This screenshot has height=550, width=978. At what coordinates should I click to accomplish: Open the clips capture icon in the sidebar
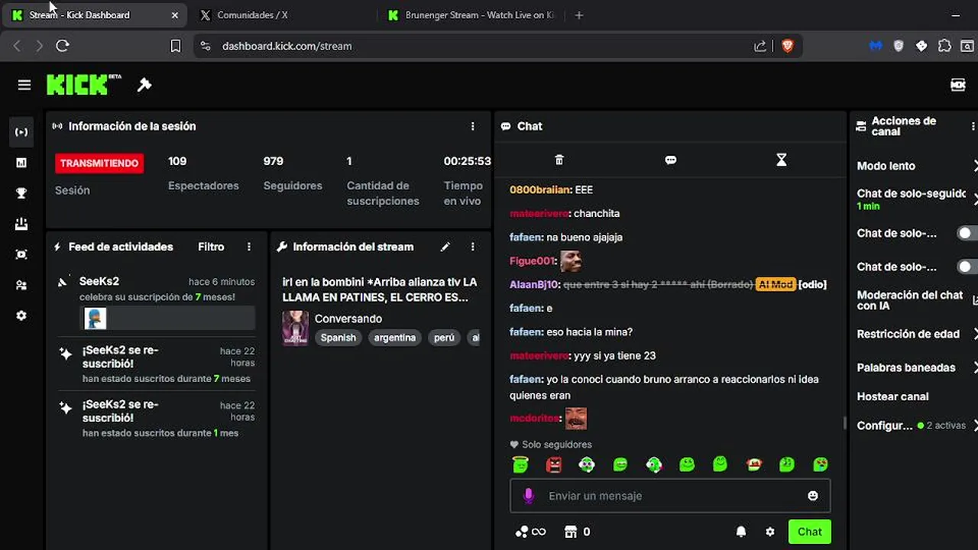(x=21, y=254)
